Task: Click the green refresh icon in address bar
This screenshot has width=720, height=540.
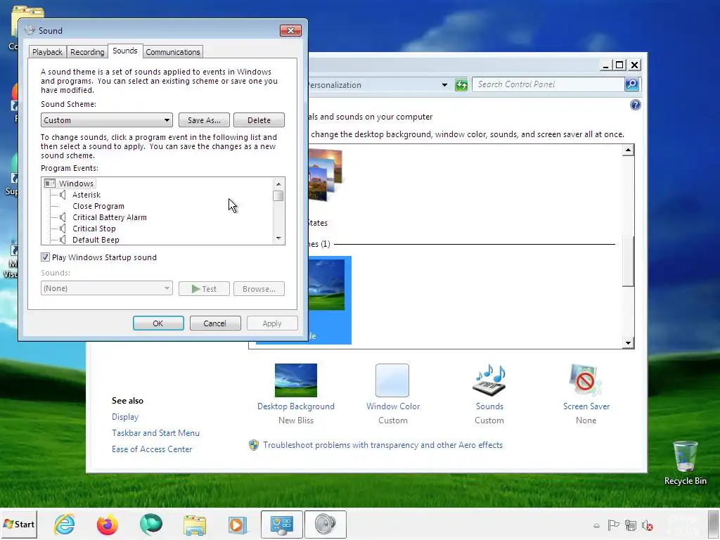Action: click(x=461, y=85)
